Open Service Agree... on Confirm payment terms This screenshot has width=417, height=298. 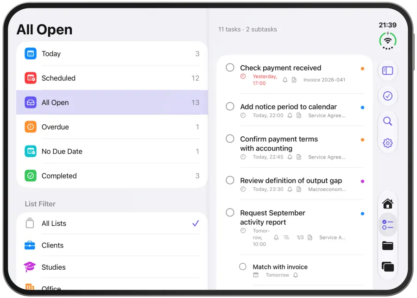pos(327,157)
